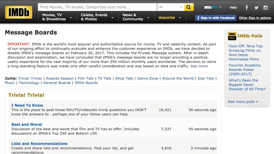This screenshot has width=274, height=154.
Task: Click the search field for movies
Action: 97,7
